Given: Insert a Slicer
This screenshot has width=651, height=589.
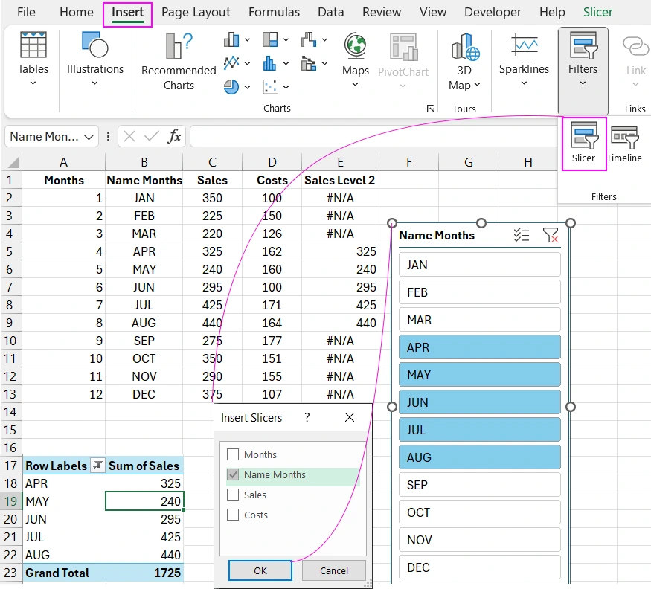Looking at the screenshot, I should pyautogui.click(x=583, y=141).
